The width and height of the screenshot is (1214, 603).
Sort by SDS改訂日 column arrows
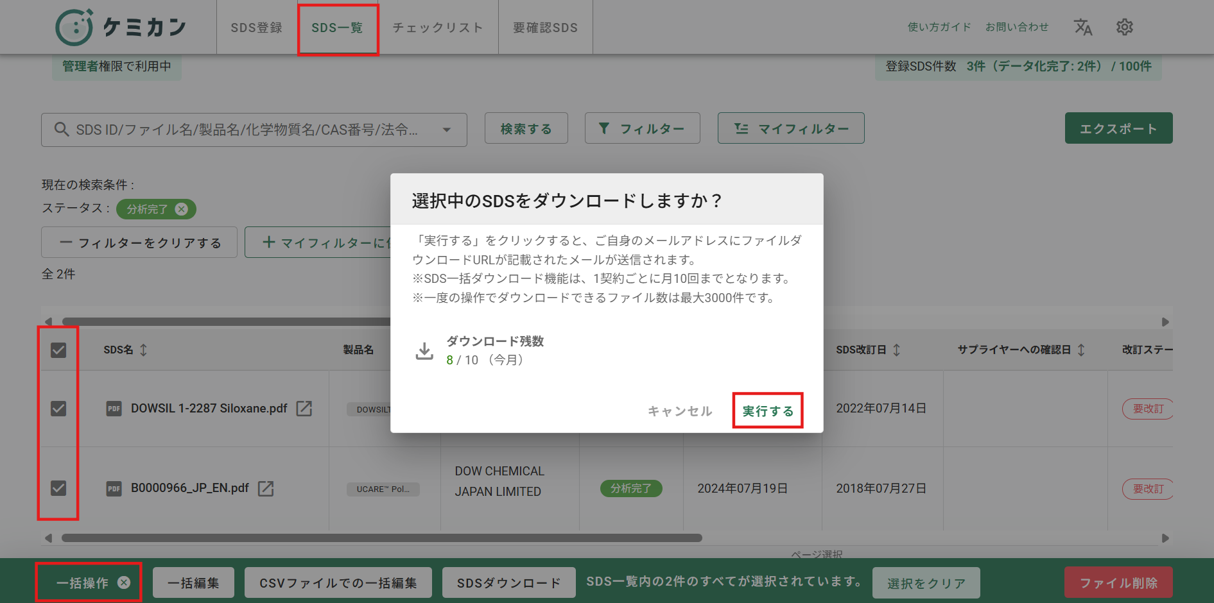tap(897, 350)
